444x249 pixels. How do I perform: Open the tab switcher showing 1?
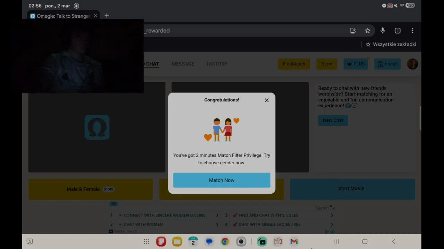point(398,31)
